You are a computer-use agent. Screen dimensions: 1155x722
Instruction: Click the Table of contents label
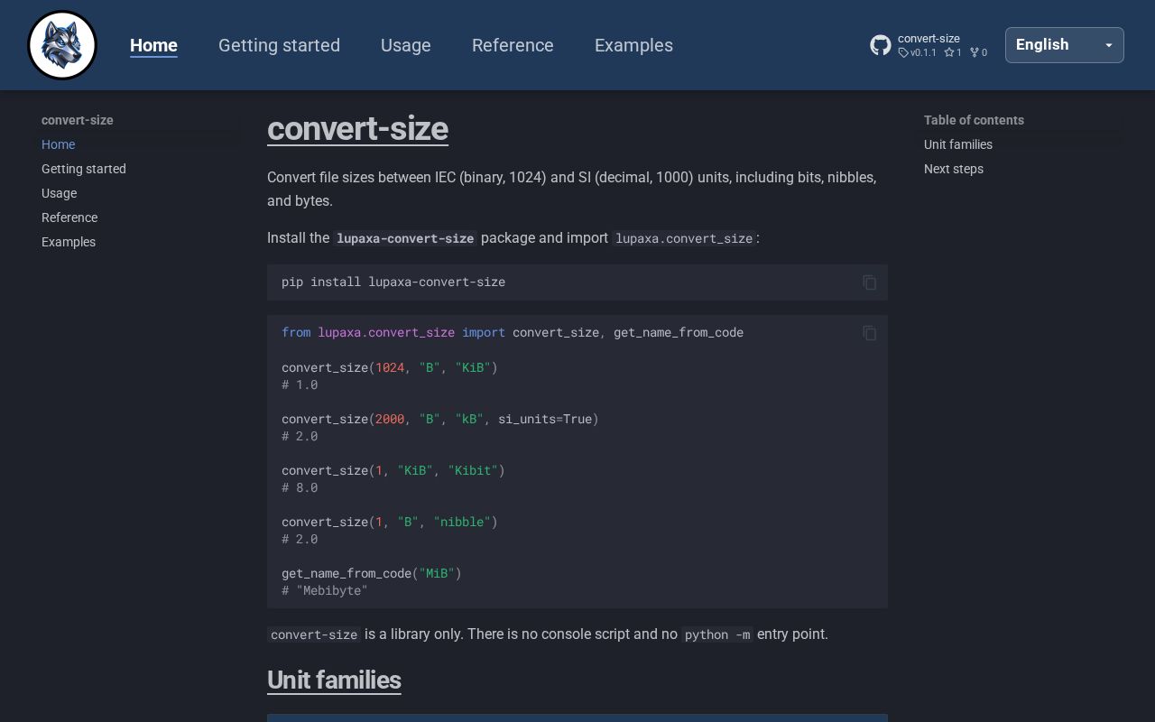click(x=974, y=120)
